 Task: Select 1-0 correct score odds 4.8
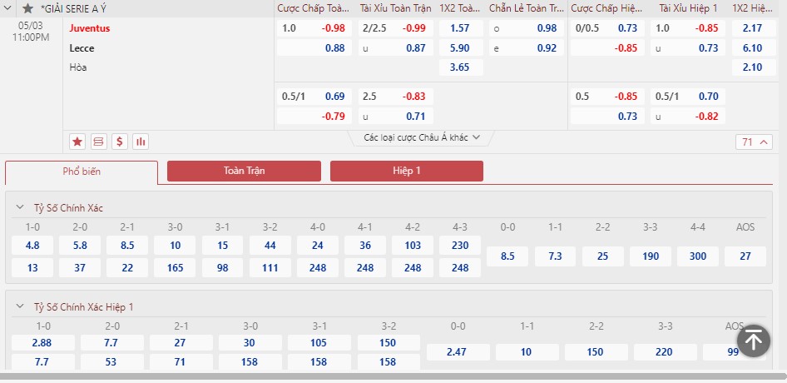pyautogui.click(x=32, y=246)
